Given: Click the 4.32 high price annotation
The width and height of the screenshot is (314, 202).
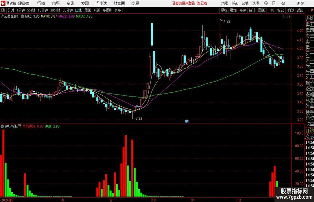Looking at the screenshot, I should point(227,22).
